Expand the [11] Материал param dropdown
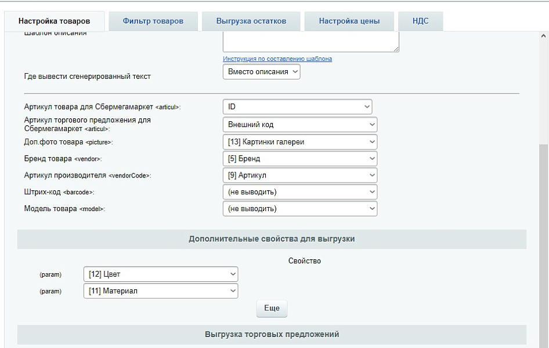549x348 pixels. point(160,291)
